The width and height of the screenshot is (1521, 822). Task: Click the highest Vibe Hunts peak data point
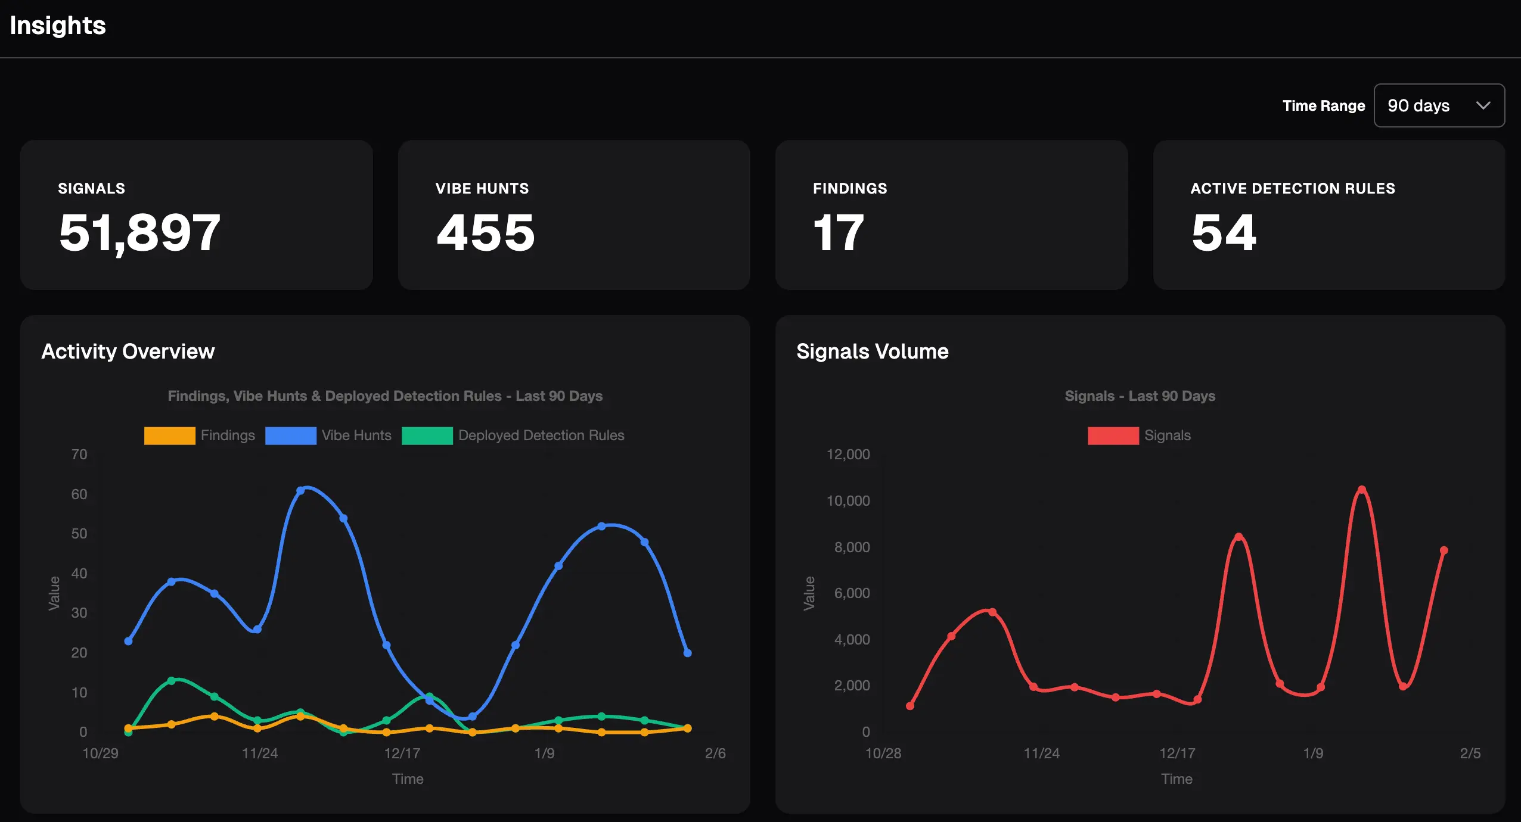(300, 490)
